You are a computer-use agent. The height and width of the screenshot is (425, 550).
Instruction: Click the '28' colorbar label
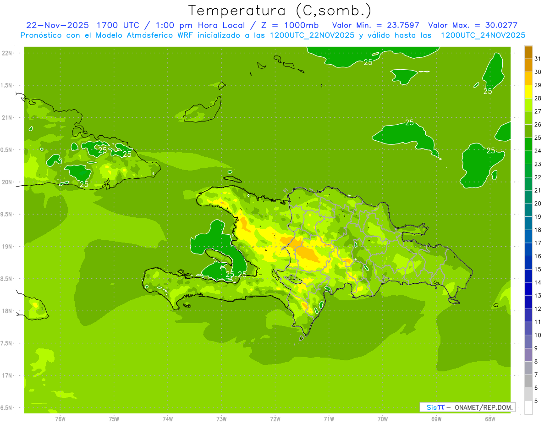(x=538, y=98)
